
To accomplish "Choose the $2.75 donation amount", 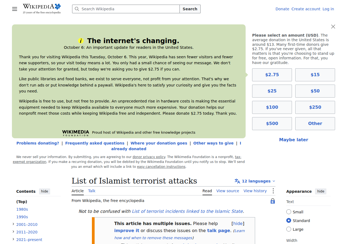I will pyautogui.click(x=272, y=75).
